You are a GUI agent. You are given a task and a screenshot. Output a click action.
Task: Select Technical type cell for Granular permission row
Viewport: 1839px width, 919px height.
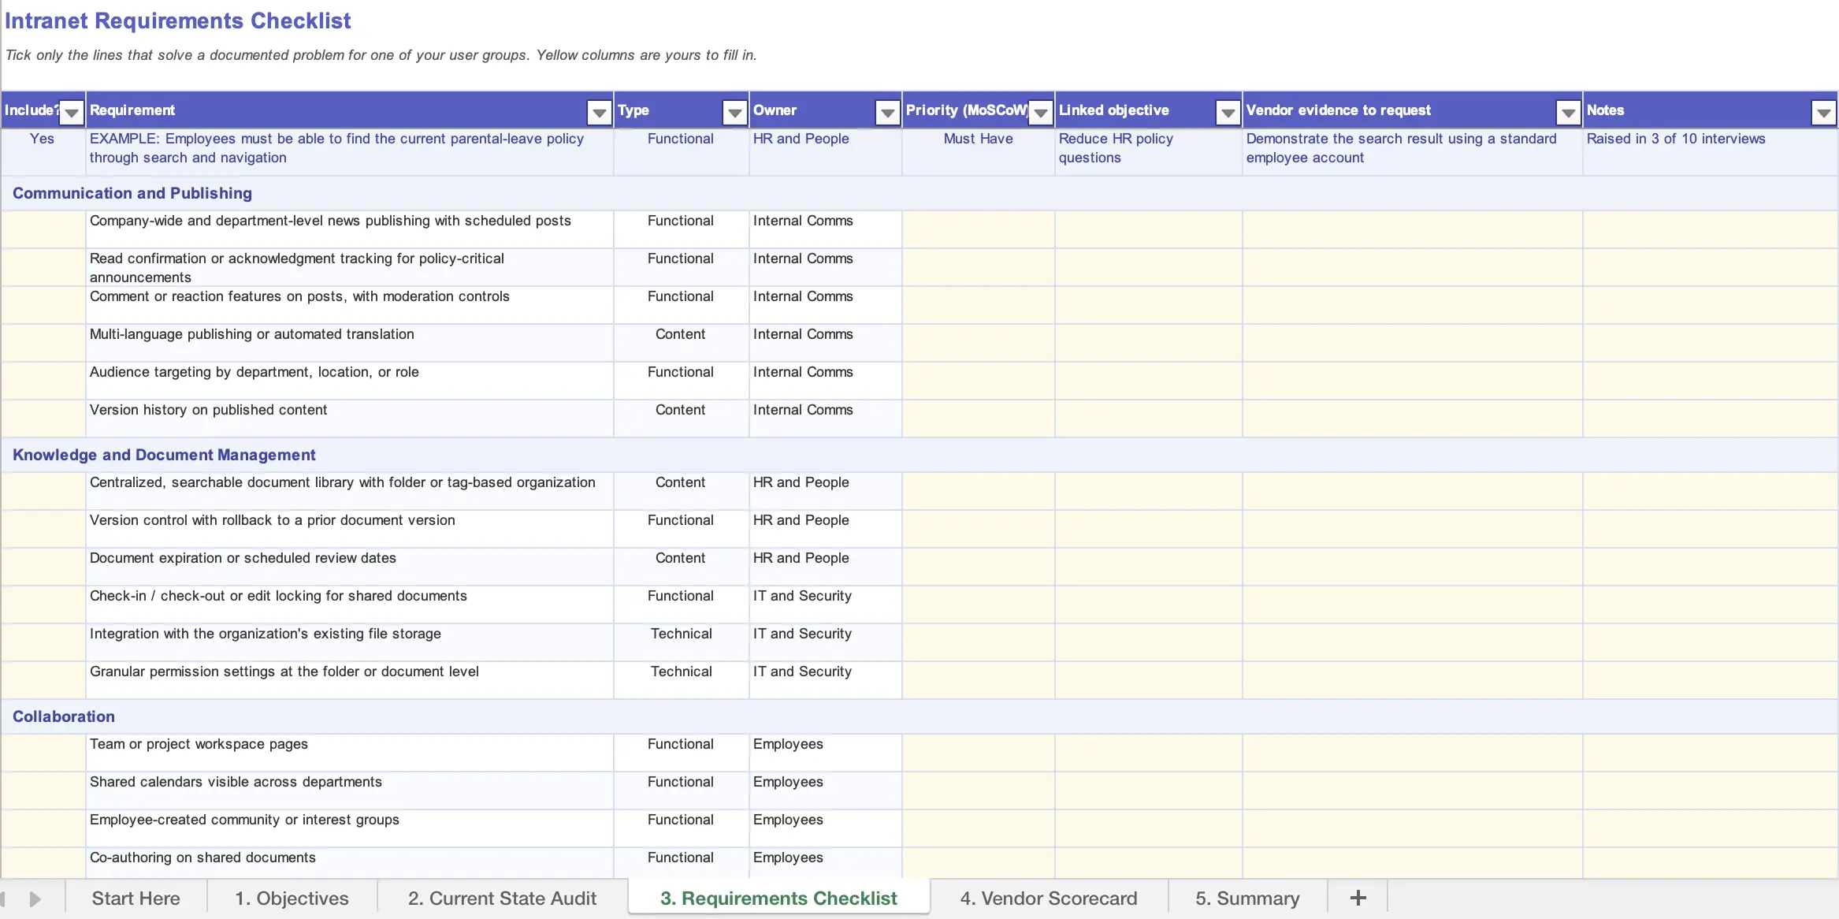pos(681,680)
